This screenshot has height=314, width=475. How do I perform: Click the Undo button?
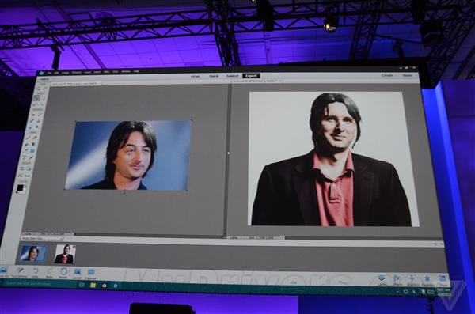coord(35,273)
